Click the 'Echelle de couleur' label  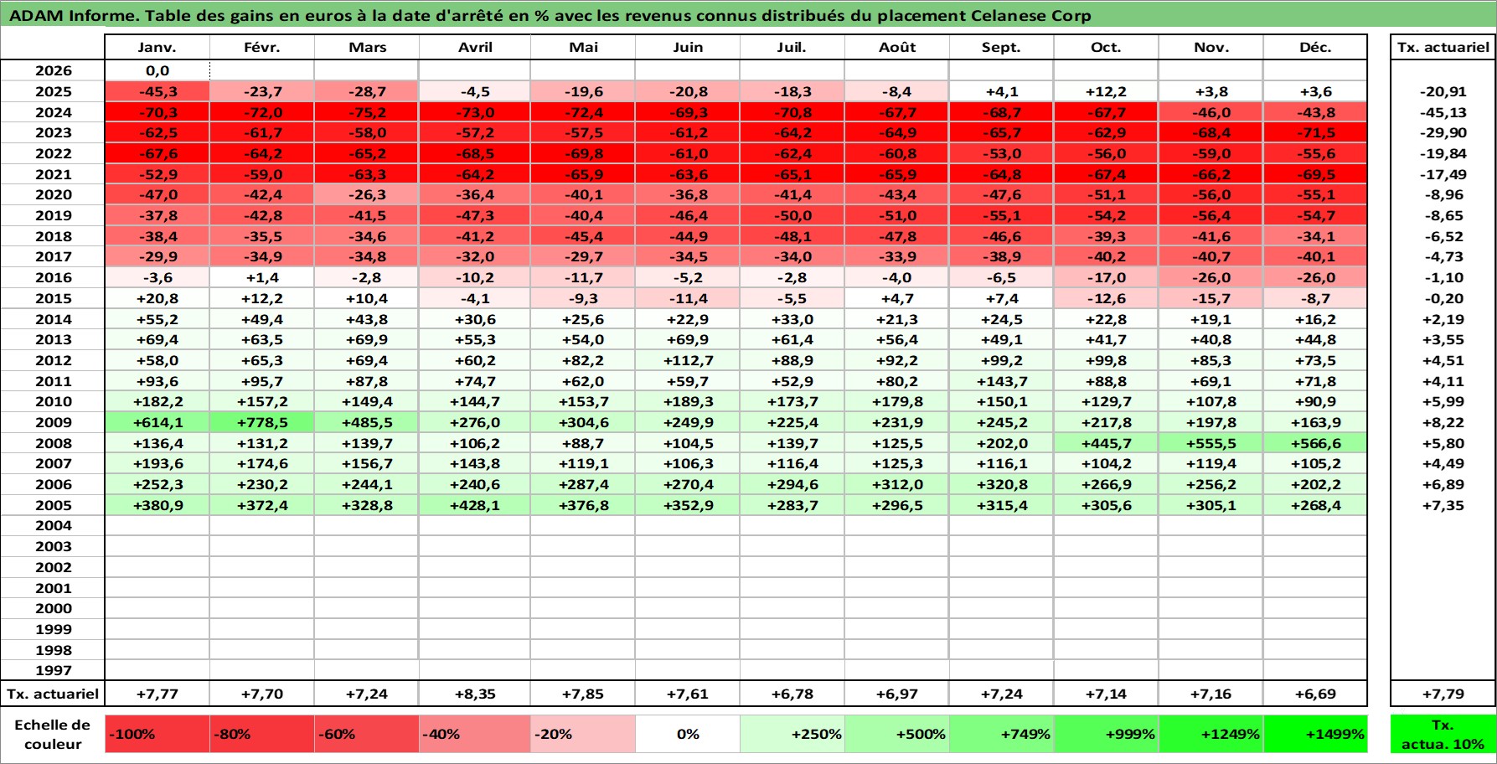click(x=53, y=734)
